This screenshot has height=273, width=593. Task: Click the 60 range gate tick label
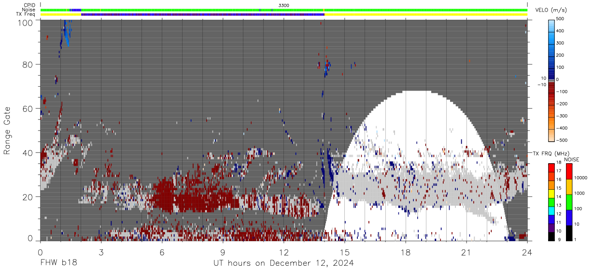(27, 108)
